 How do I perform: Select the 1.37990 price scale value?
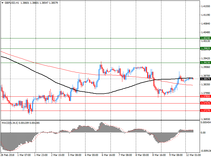coord(206,93)
